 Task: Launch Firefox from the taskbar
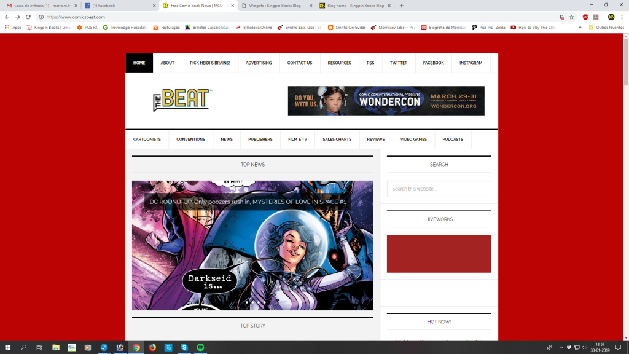(152, 347)
